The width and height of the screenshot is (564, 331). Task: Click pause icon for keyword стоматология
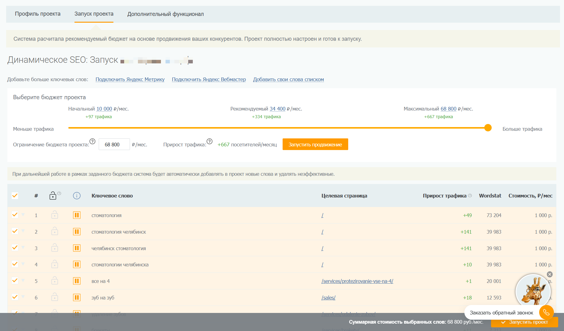77,215
